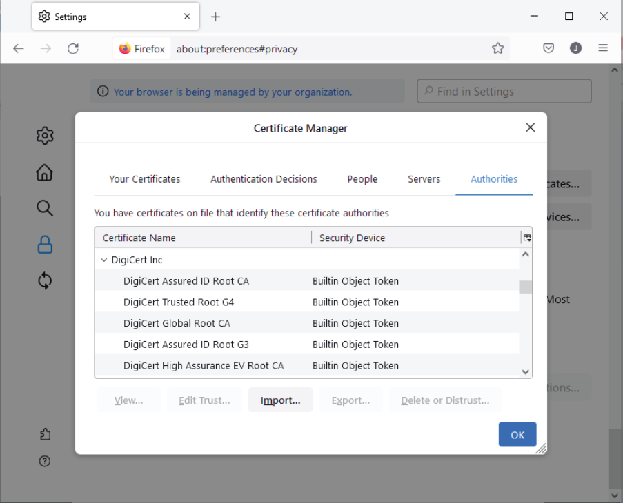
Task: Go back with the back arrow
Action: coord(18,49)
